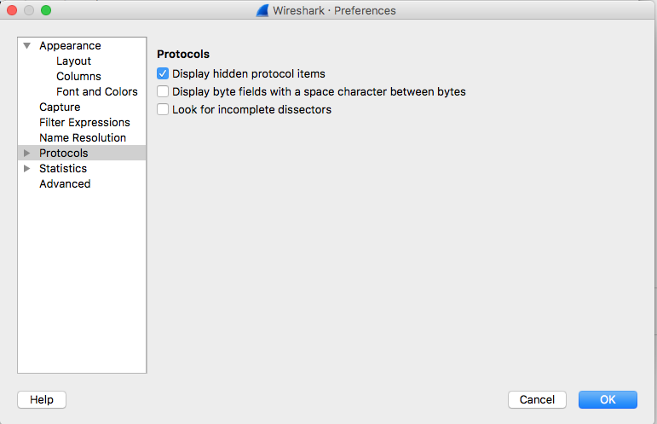Go to Filter Expressions preferences
This screenshot has width=657, height=424.
pyautogui.click(x=84, y=123)
